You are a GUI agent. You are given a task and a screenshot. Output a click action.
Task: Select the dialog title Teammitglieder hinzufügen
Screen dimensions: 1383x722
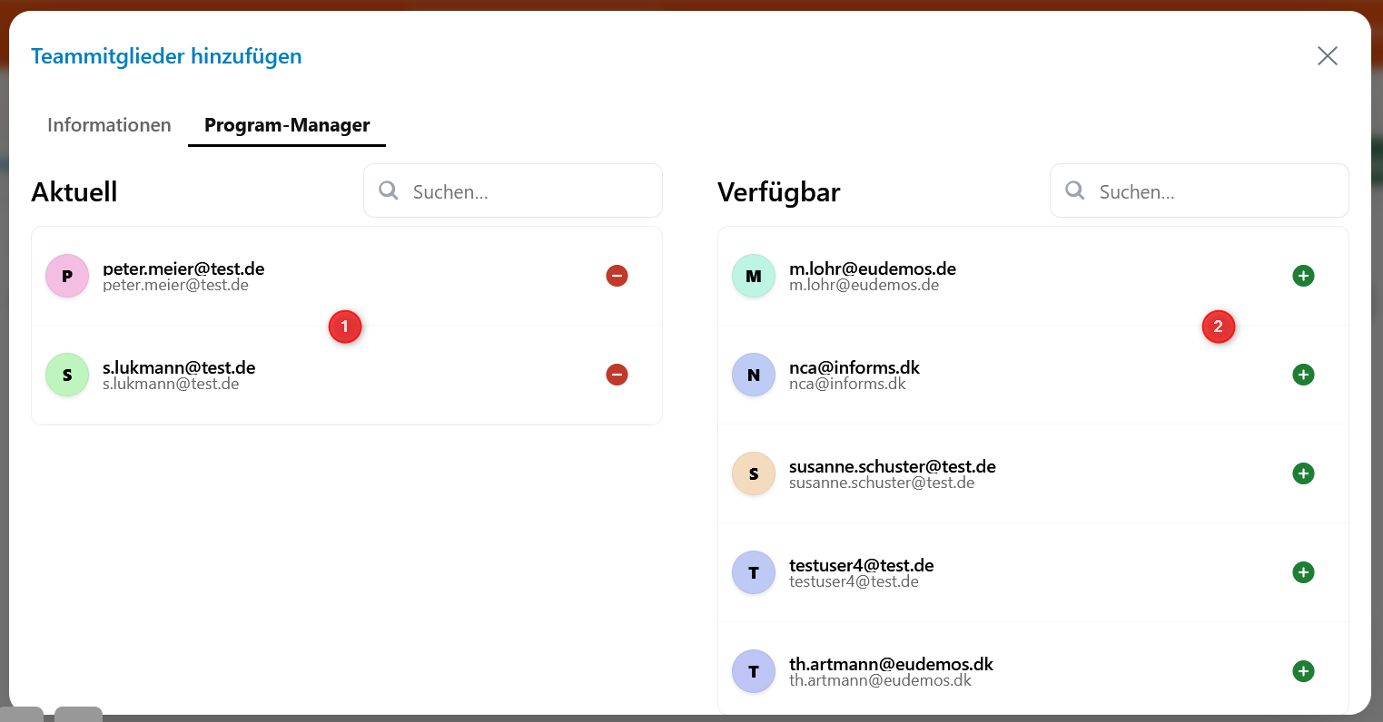(166, 55)
